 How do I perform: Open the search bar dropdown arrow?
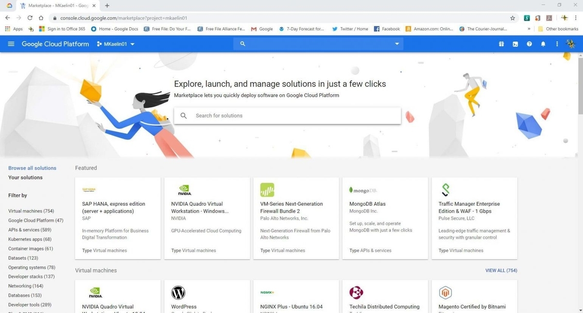(x=396, y=44)
